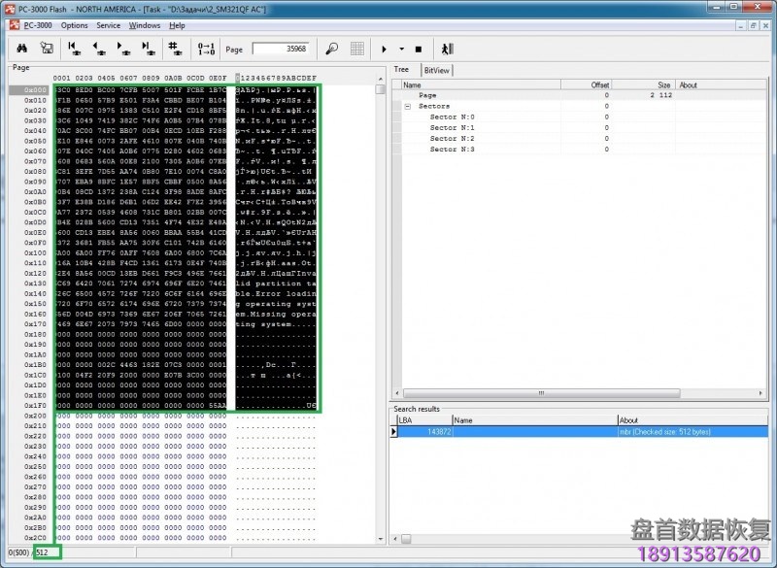Jump to the first page
Image resolution: width=777 pixels, height=568 pixels.
[74, 49]
